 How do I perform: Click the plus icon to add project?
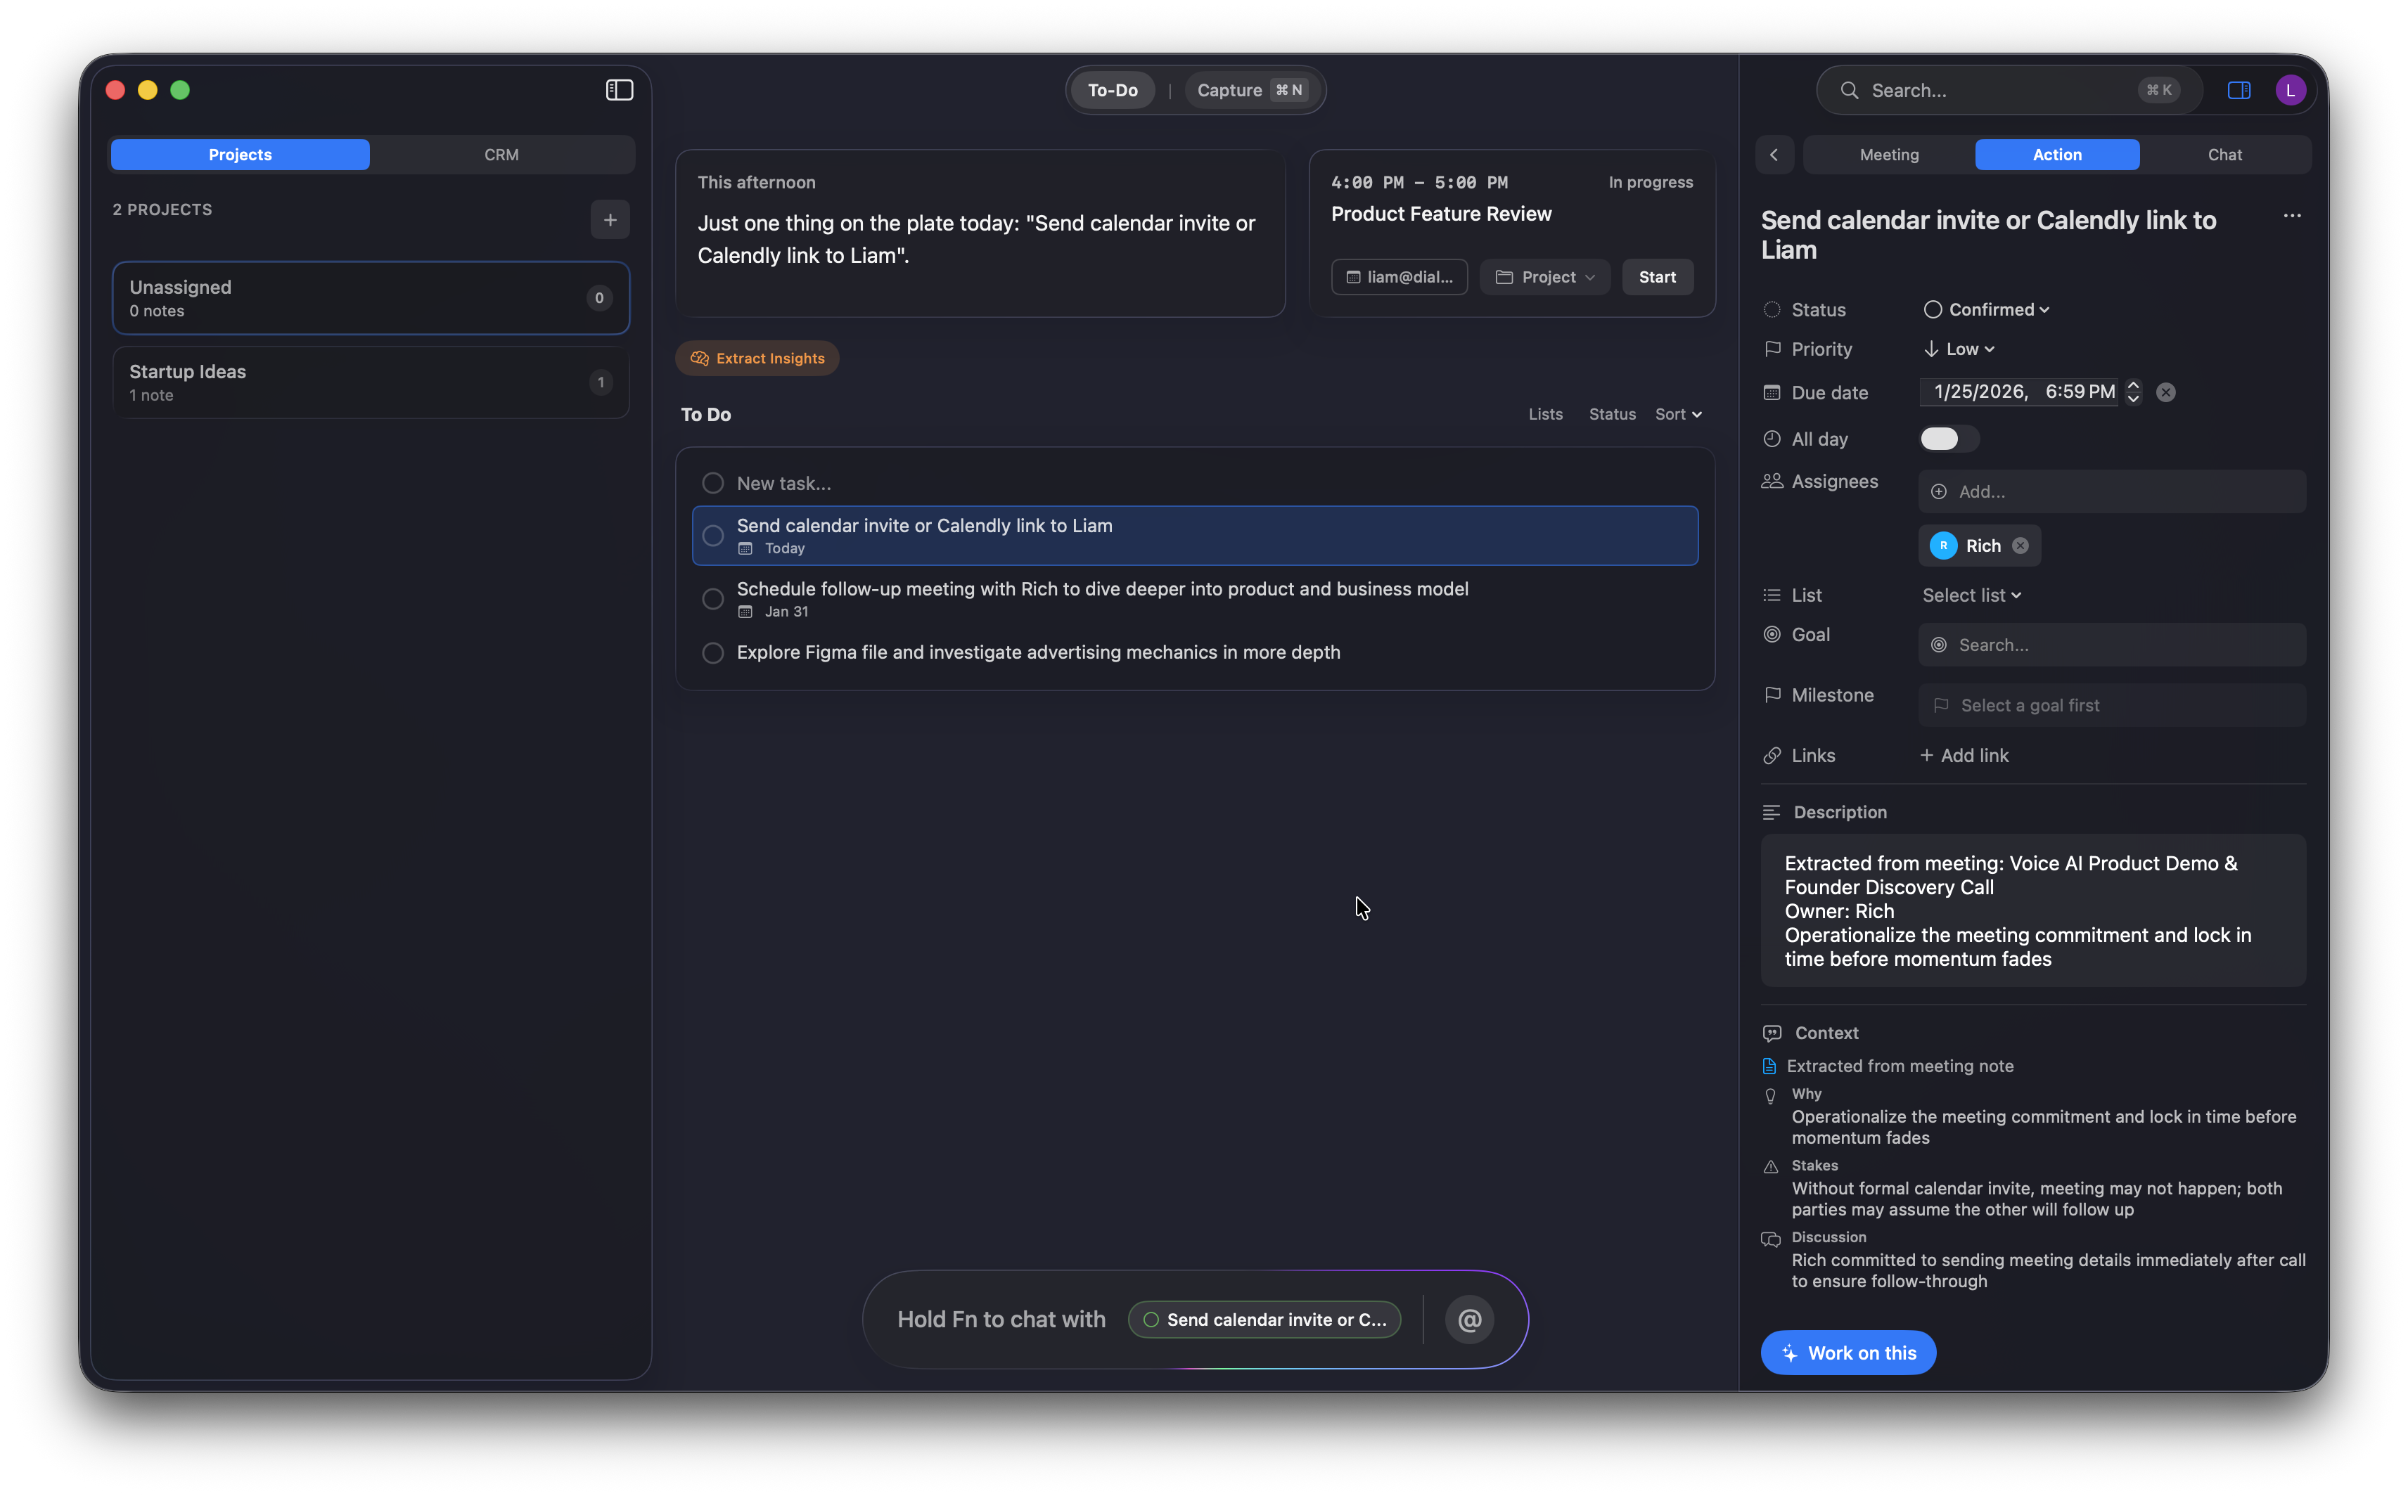(610, 219)
